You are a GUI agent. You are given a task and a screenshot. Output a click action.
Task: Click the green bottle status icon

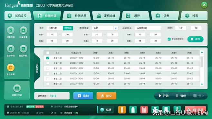pyautogui.click(x=133, y=110)
